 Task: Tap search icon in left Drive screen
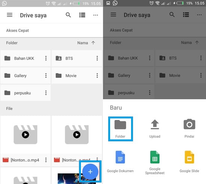point(68,15)
